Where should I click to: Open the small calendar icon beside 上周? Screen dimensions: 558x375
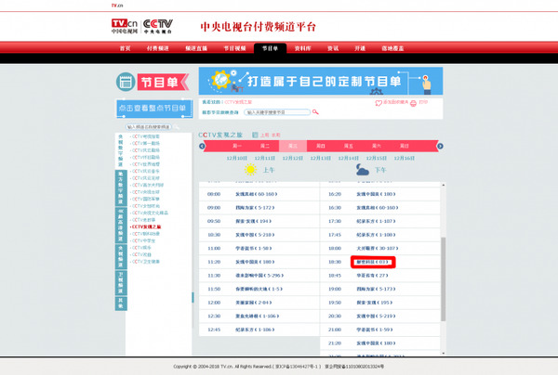[255, 135]
